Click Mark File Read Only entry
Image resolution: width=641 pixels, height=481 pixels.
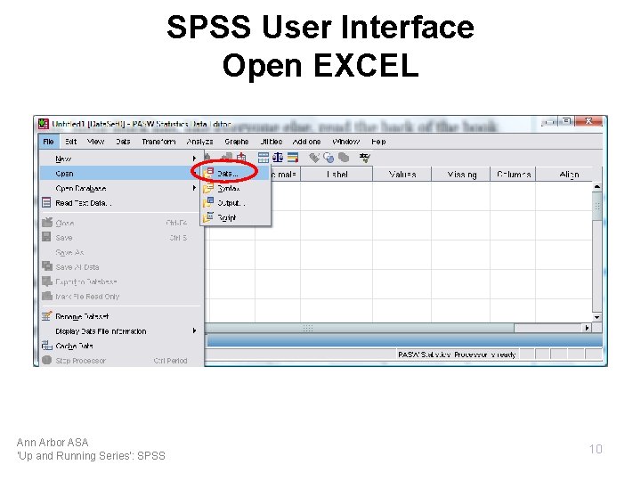pos(118,297)
